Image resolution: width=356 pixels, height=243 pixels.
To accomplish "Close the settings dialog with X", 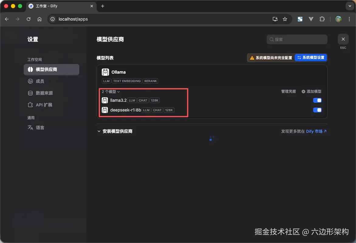I will (343, 39).
